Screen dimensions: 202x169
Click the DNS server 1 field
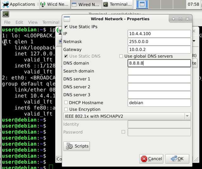pyautogui.click(x=159, y=79)
